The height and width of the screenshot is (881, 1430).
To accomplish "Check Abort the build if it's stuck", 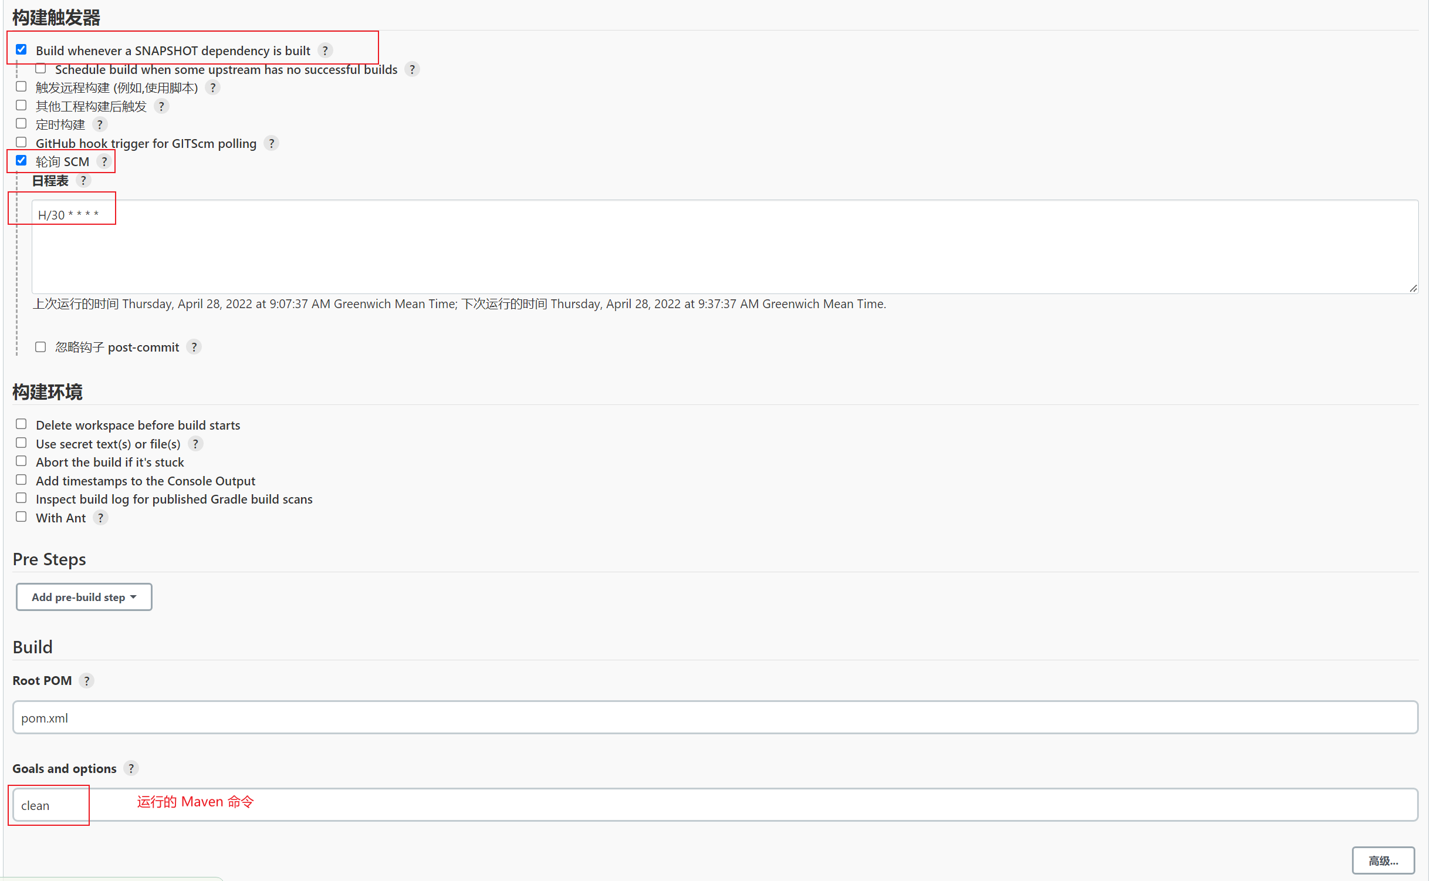I will [x=21, y=461].
